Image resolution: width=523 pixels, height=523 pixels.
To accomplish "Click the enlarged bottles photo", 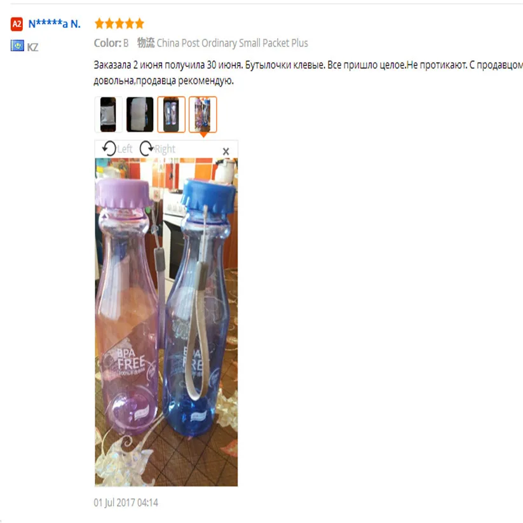I will [x=166, y=322].
